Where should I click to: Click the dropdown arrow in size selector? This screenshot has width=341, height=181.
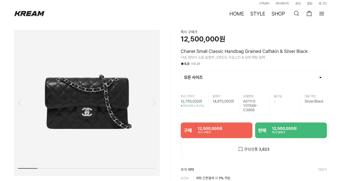click(320, 77)
